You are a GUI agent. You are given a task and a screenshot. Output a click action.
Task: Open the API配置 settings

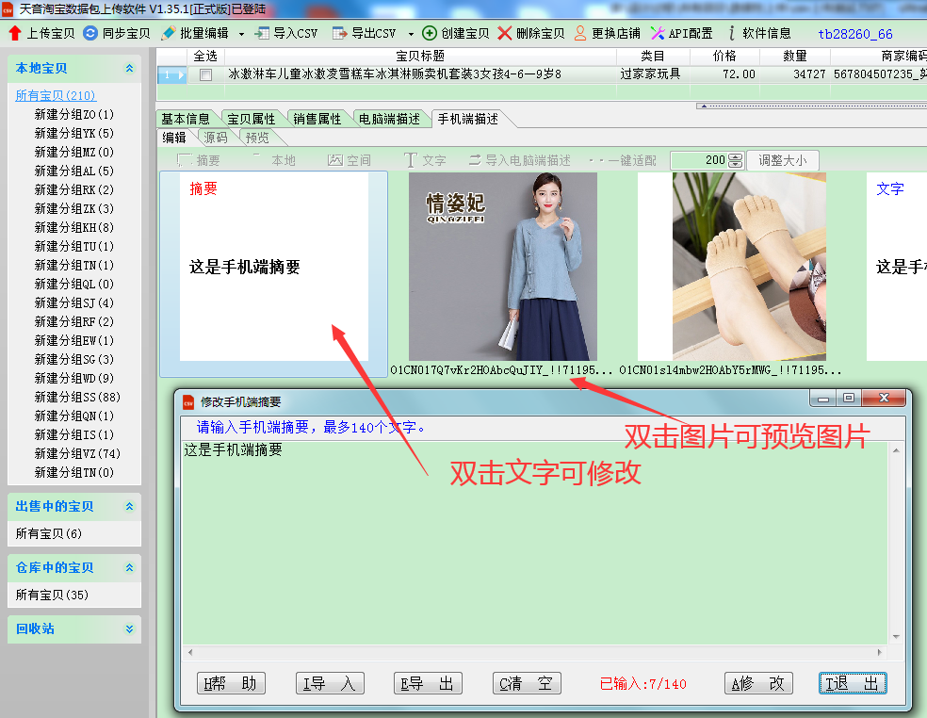(x=659, y=33)
